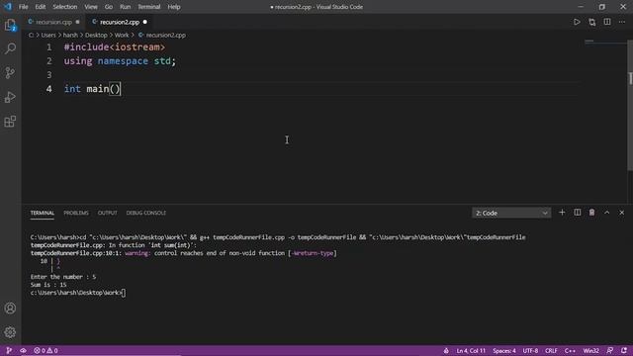Viewport: 633px width, 356px height.
Task: Run code with the play button
Action: [577, 22]
